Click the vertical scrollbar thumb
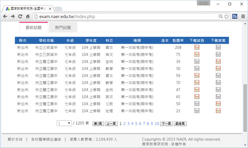This screenshot has width=248, height=148. 245,108
